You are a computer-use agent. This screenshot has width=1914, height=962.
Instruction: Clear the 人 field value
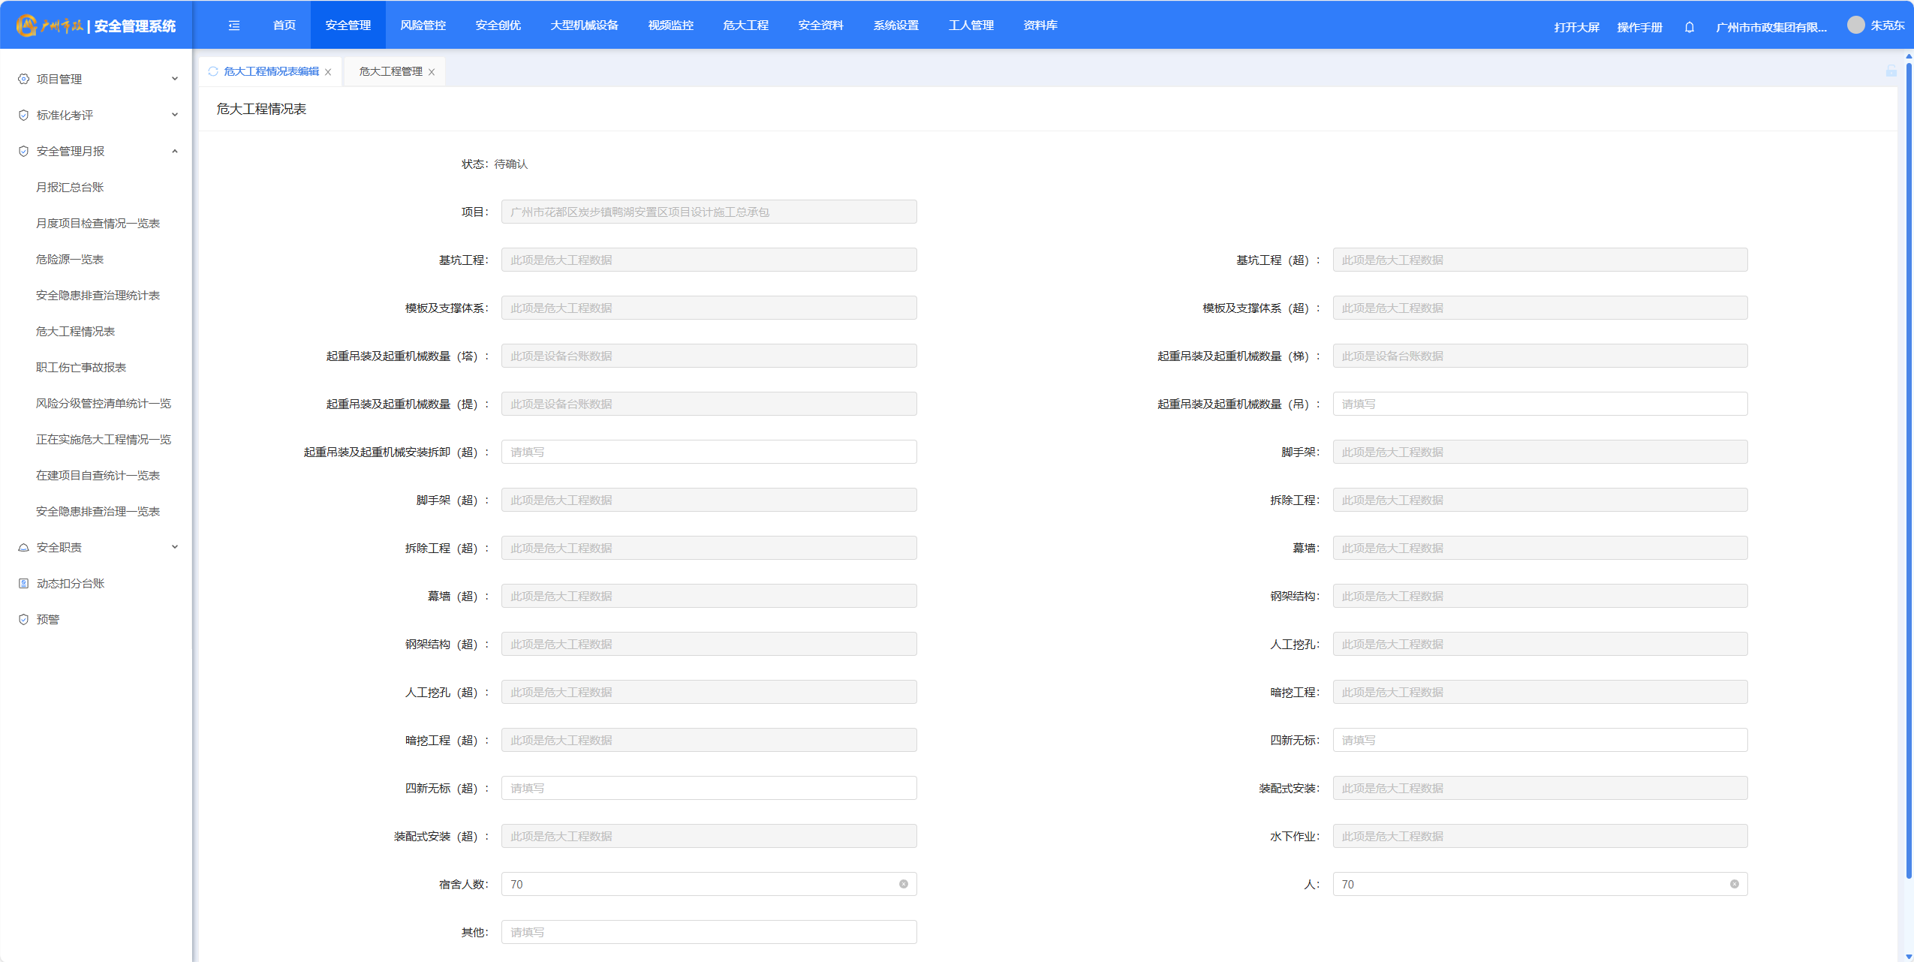1734,884
